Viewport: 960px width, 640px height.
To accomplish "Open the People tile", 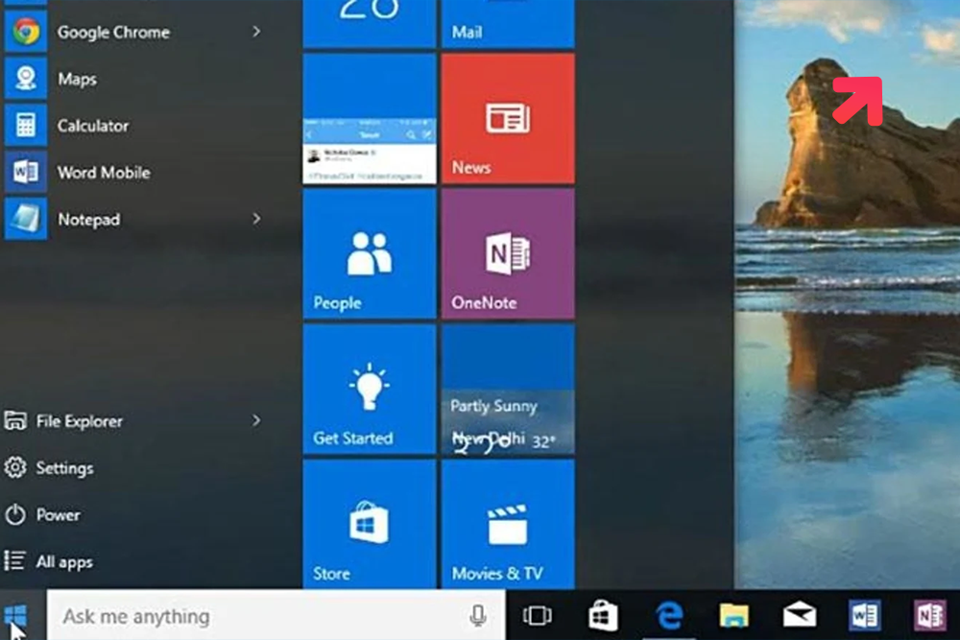I will point(370,254).
